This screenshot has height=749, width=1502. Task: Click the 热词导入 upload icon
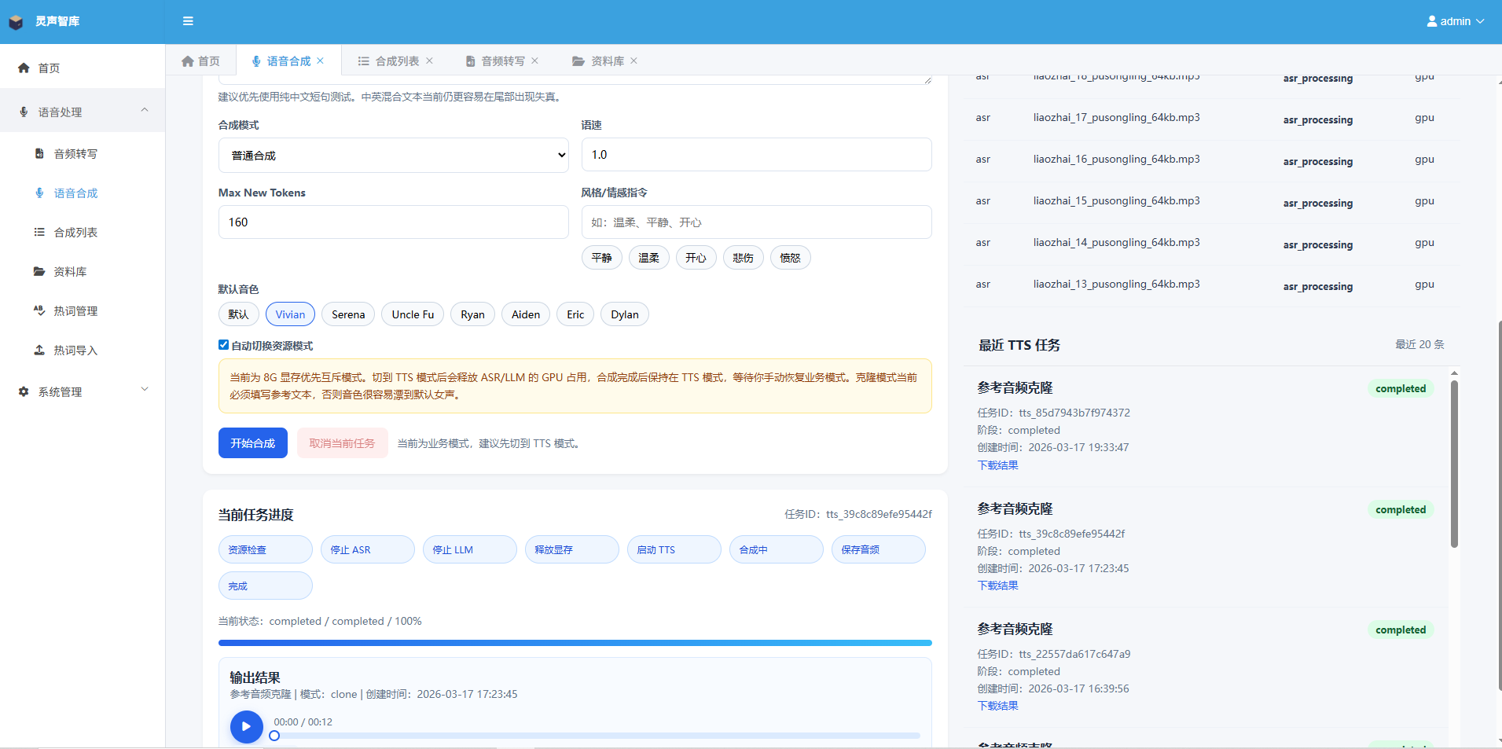tap(38, 350)
